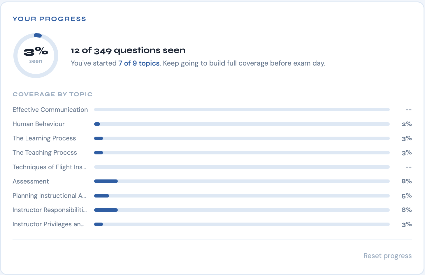The width and height of the screenshot is (425, 275).
Task: Click the 12 of 349 questions seen text
Action: (x=128, y=50)
